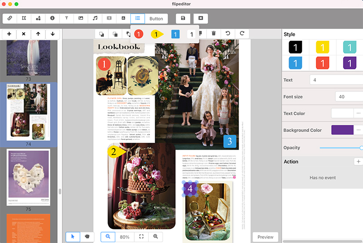Open the page 75 thumbnail
The image size is (363, 243).
coord(28,177)
